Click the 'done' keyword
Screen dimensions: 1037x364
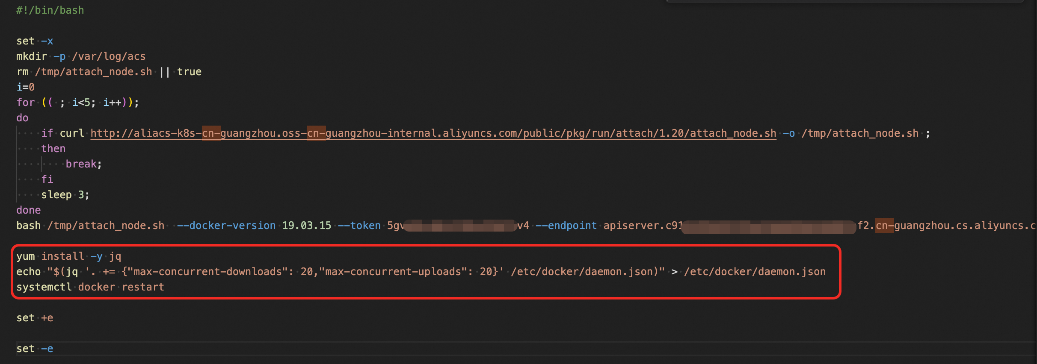tap(29, 210)
